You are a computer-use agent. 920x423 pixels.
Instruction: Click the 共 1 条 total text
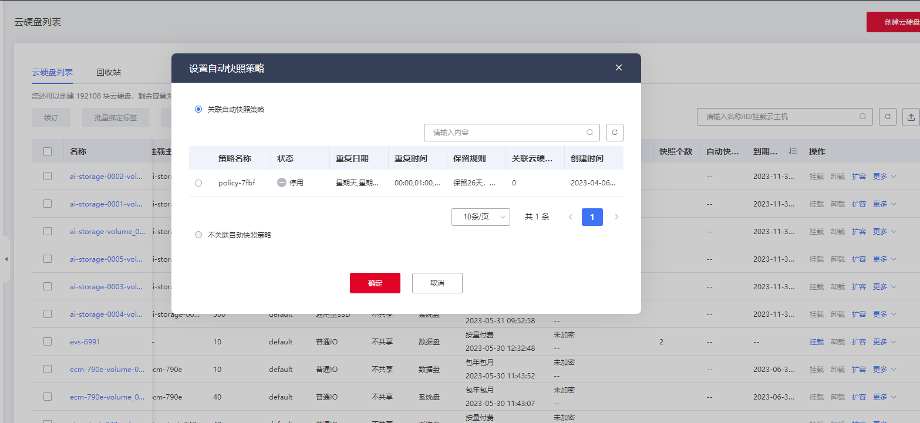click(537, 217)
